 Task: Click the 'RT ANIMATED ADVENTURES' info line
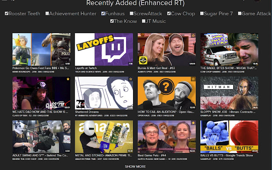click(101, 116)
